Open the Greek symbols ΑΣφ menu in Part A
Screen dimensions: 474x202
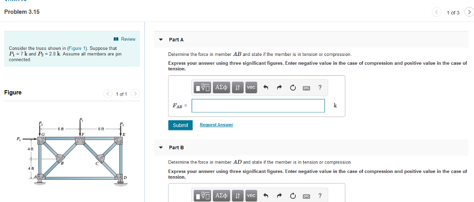click(222, 87)
